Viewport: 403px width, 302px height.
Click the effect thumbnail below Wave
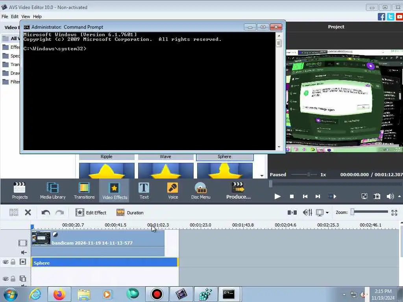pyautogui.click(x=166, y=171)
